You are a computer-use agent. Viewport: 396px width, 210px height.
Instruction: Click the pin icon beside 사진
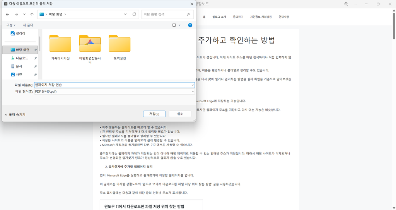pos(35,75)
